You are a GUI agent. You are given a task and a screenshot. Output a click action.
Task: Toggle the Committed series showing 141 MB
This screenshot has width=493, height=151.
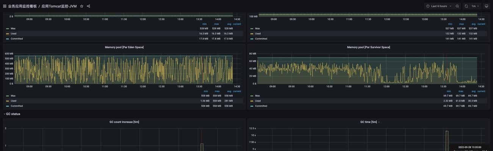tap(261, 39)
